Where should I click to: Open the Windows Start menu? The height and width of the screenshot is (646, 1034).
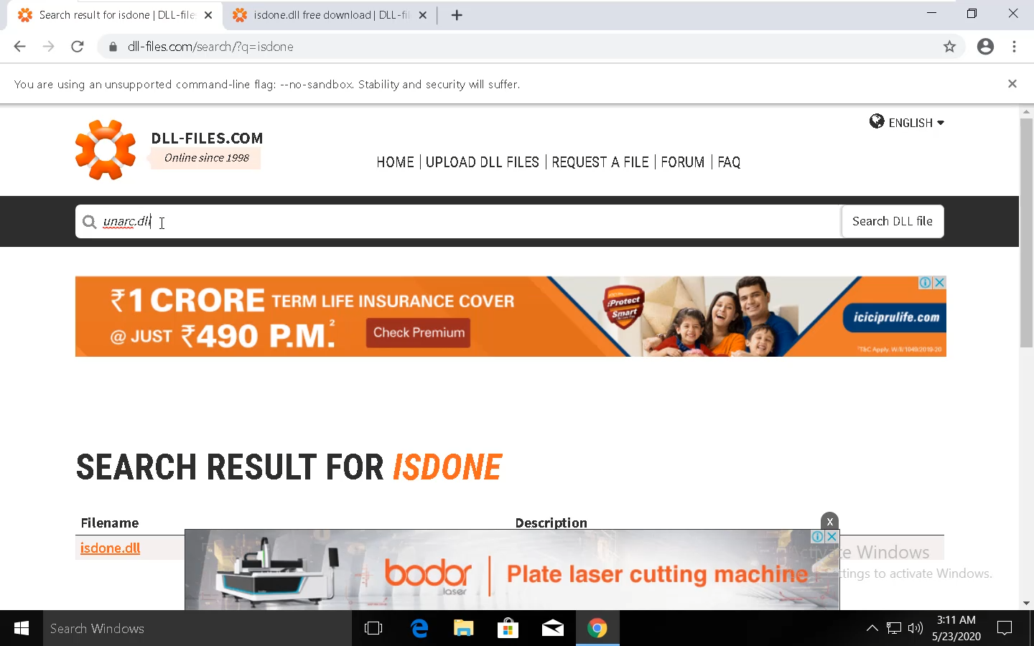[22, 629]
